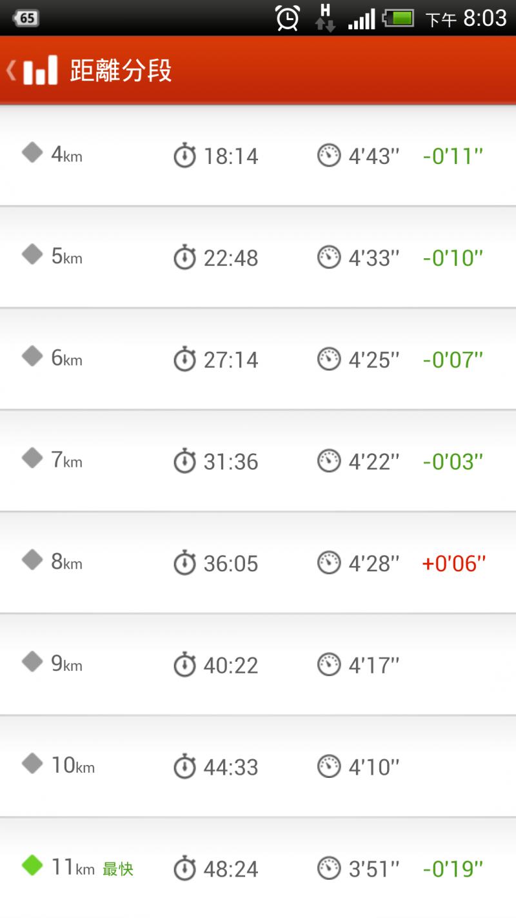This screenshot has width=516, height=918.
Task: Tap the bar chart splits icon
Action: pyautogui.click(x=40, y=70)
